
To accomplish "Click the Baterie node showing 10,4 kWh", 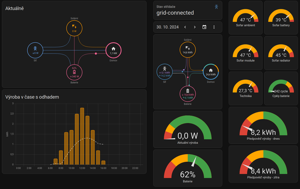I will coord(188,94).
